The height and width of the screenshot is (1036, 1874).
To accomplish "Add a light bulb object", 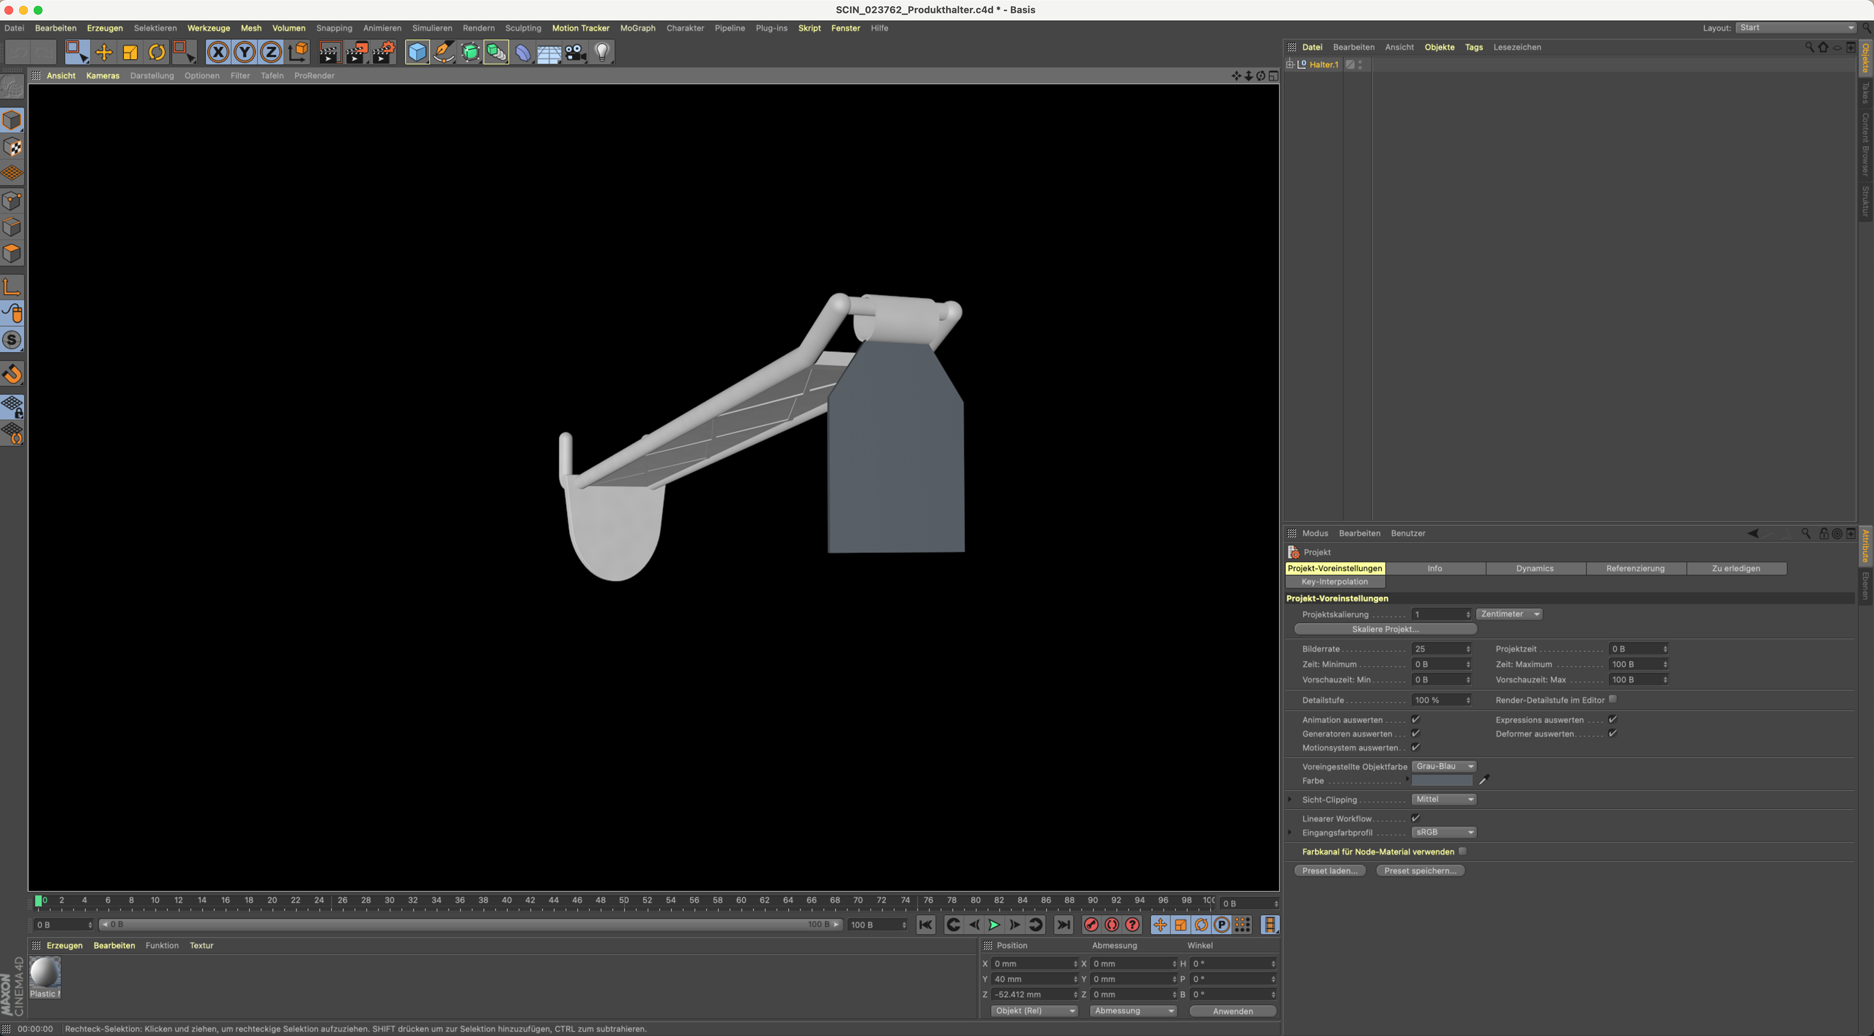I will (602, 52).
